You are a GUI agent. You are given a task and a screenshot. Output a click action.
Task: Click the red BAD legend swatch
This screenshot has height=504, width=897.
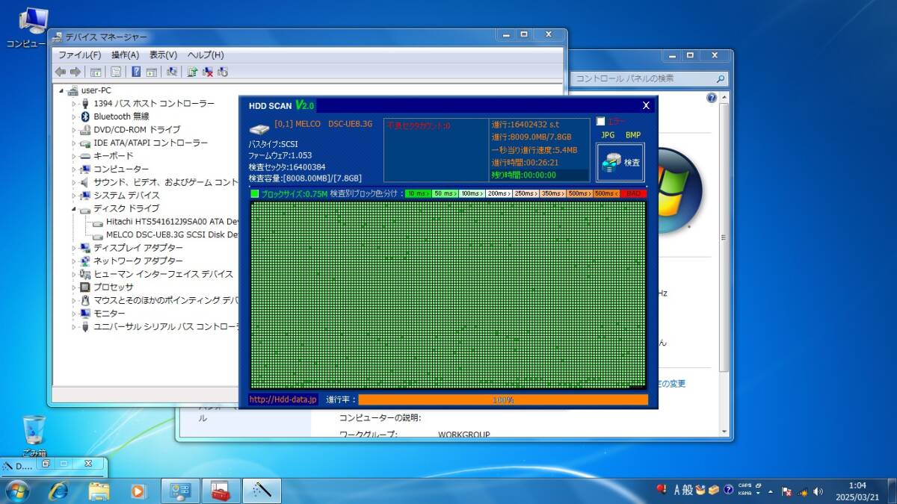634,193
